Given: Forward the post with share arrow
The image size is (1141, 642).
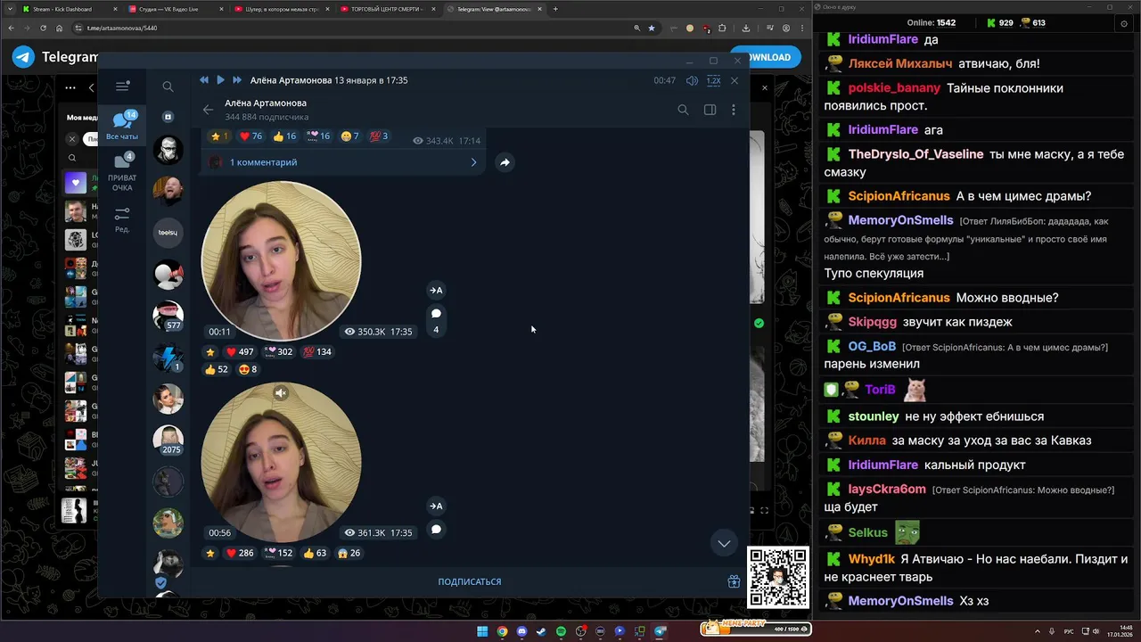Looking at the screenshot, I should [x=505, y=162].
